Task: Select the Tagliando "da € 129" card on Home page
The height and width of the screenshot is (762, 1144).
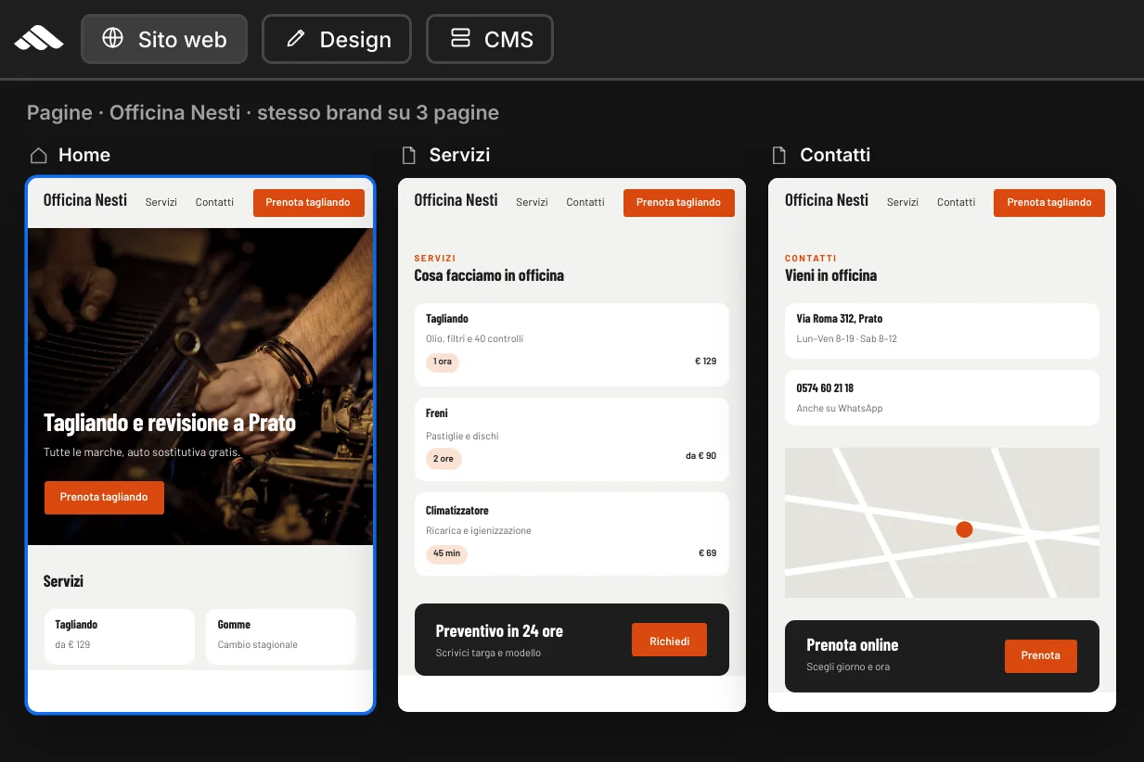Action: (120, 636)
